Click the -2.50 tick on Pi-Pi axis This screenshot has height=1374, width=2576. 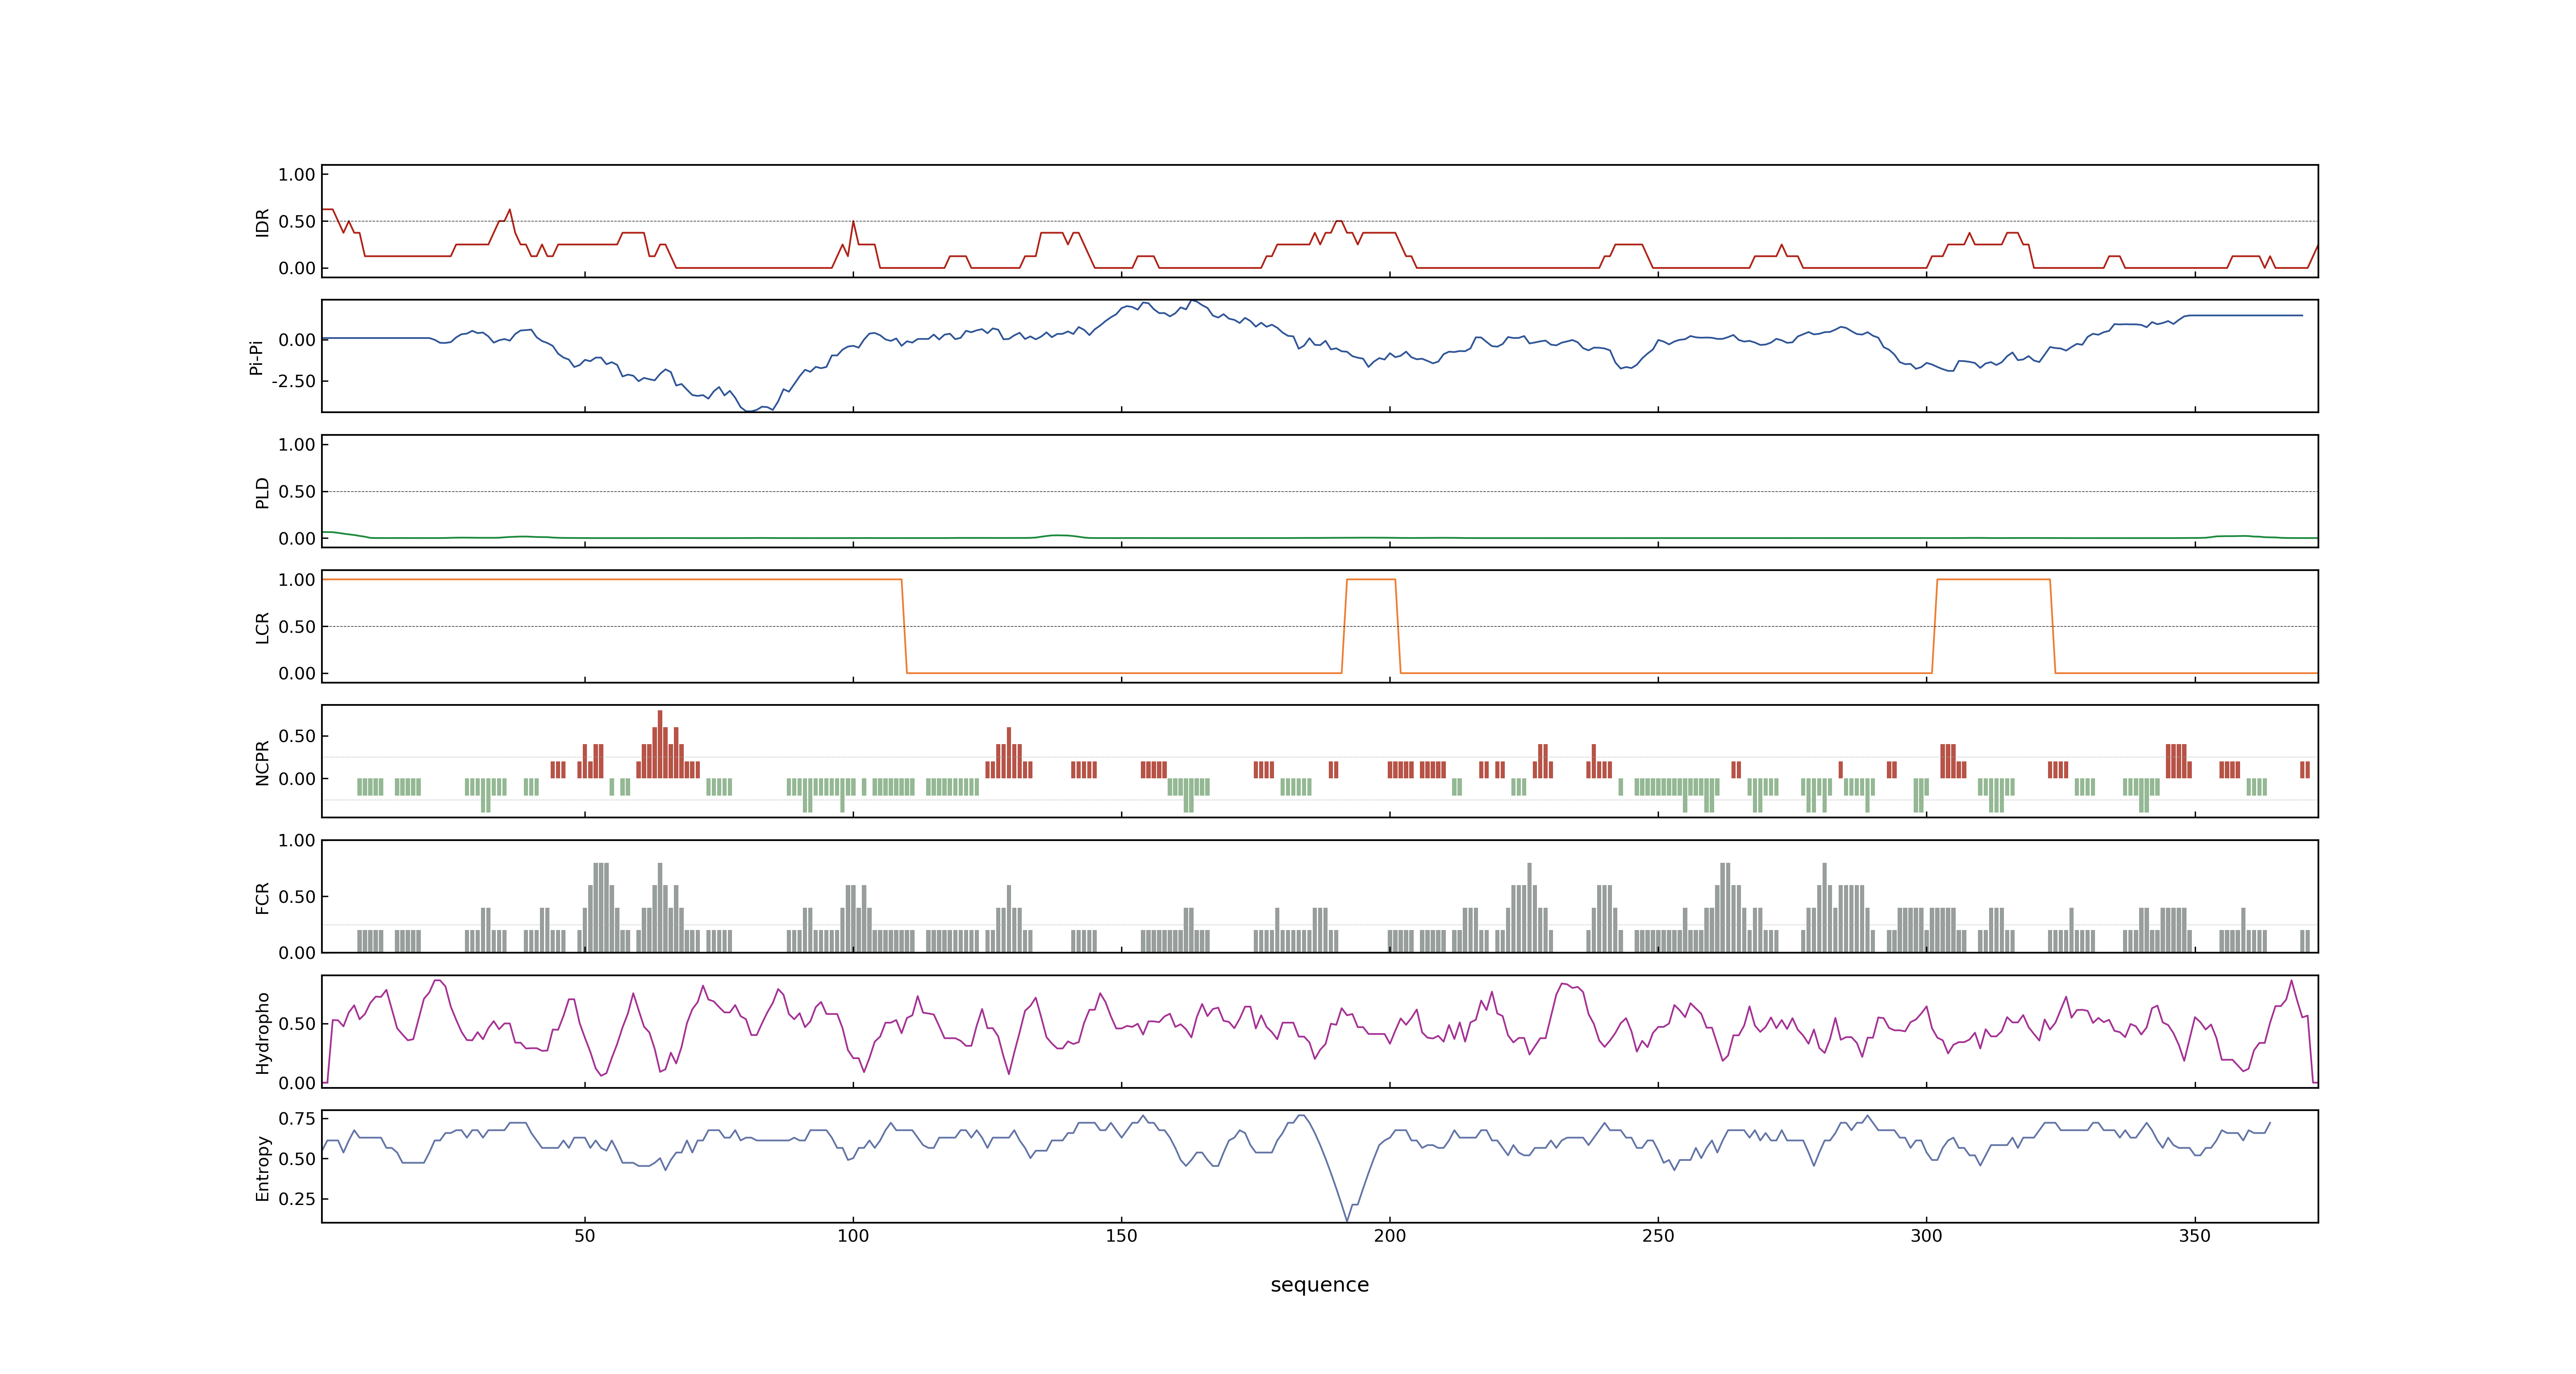pyautogui.click(x=294, y=381)
